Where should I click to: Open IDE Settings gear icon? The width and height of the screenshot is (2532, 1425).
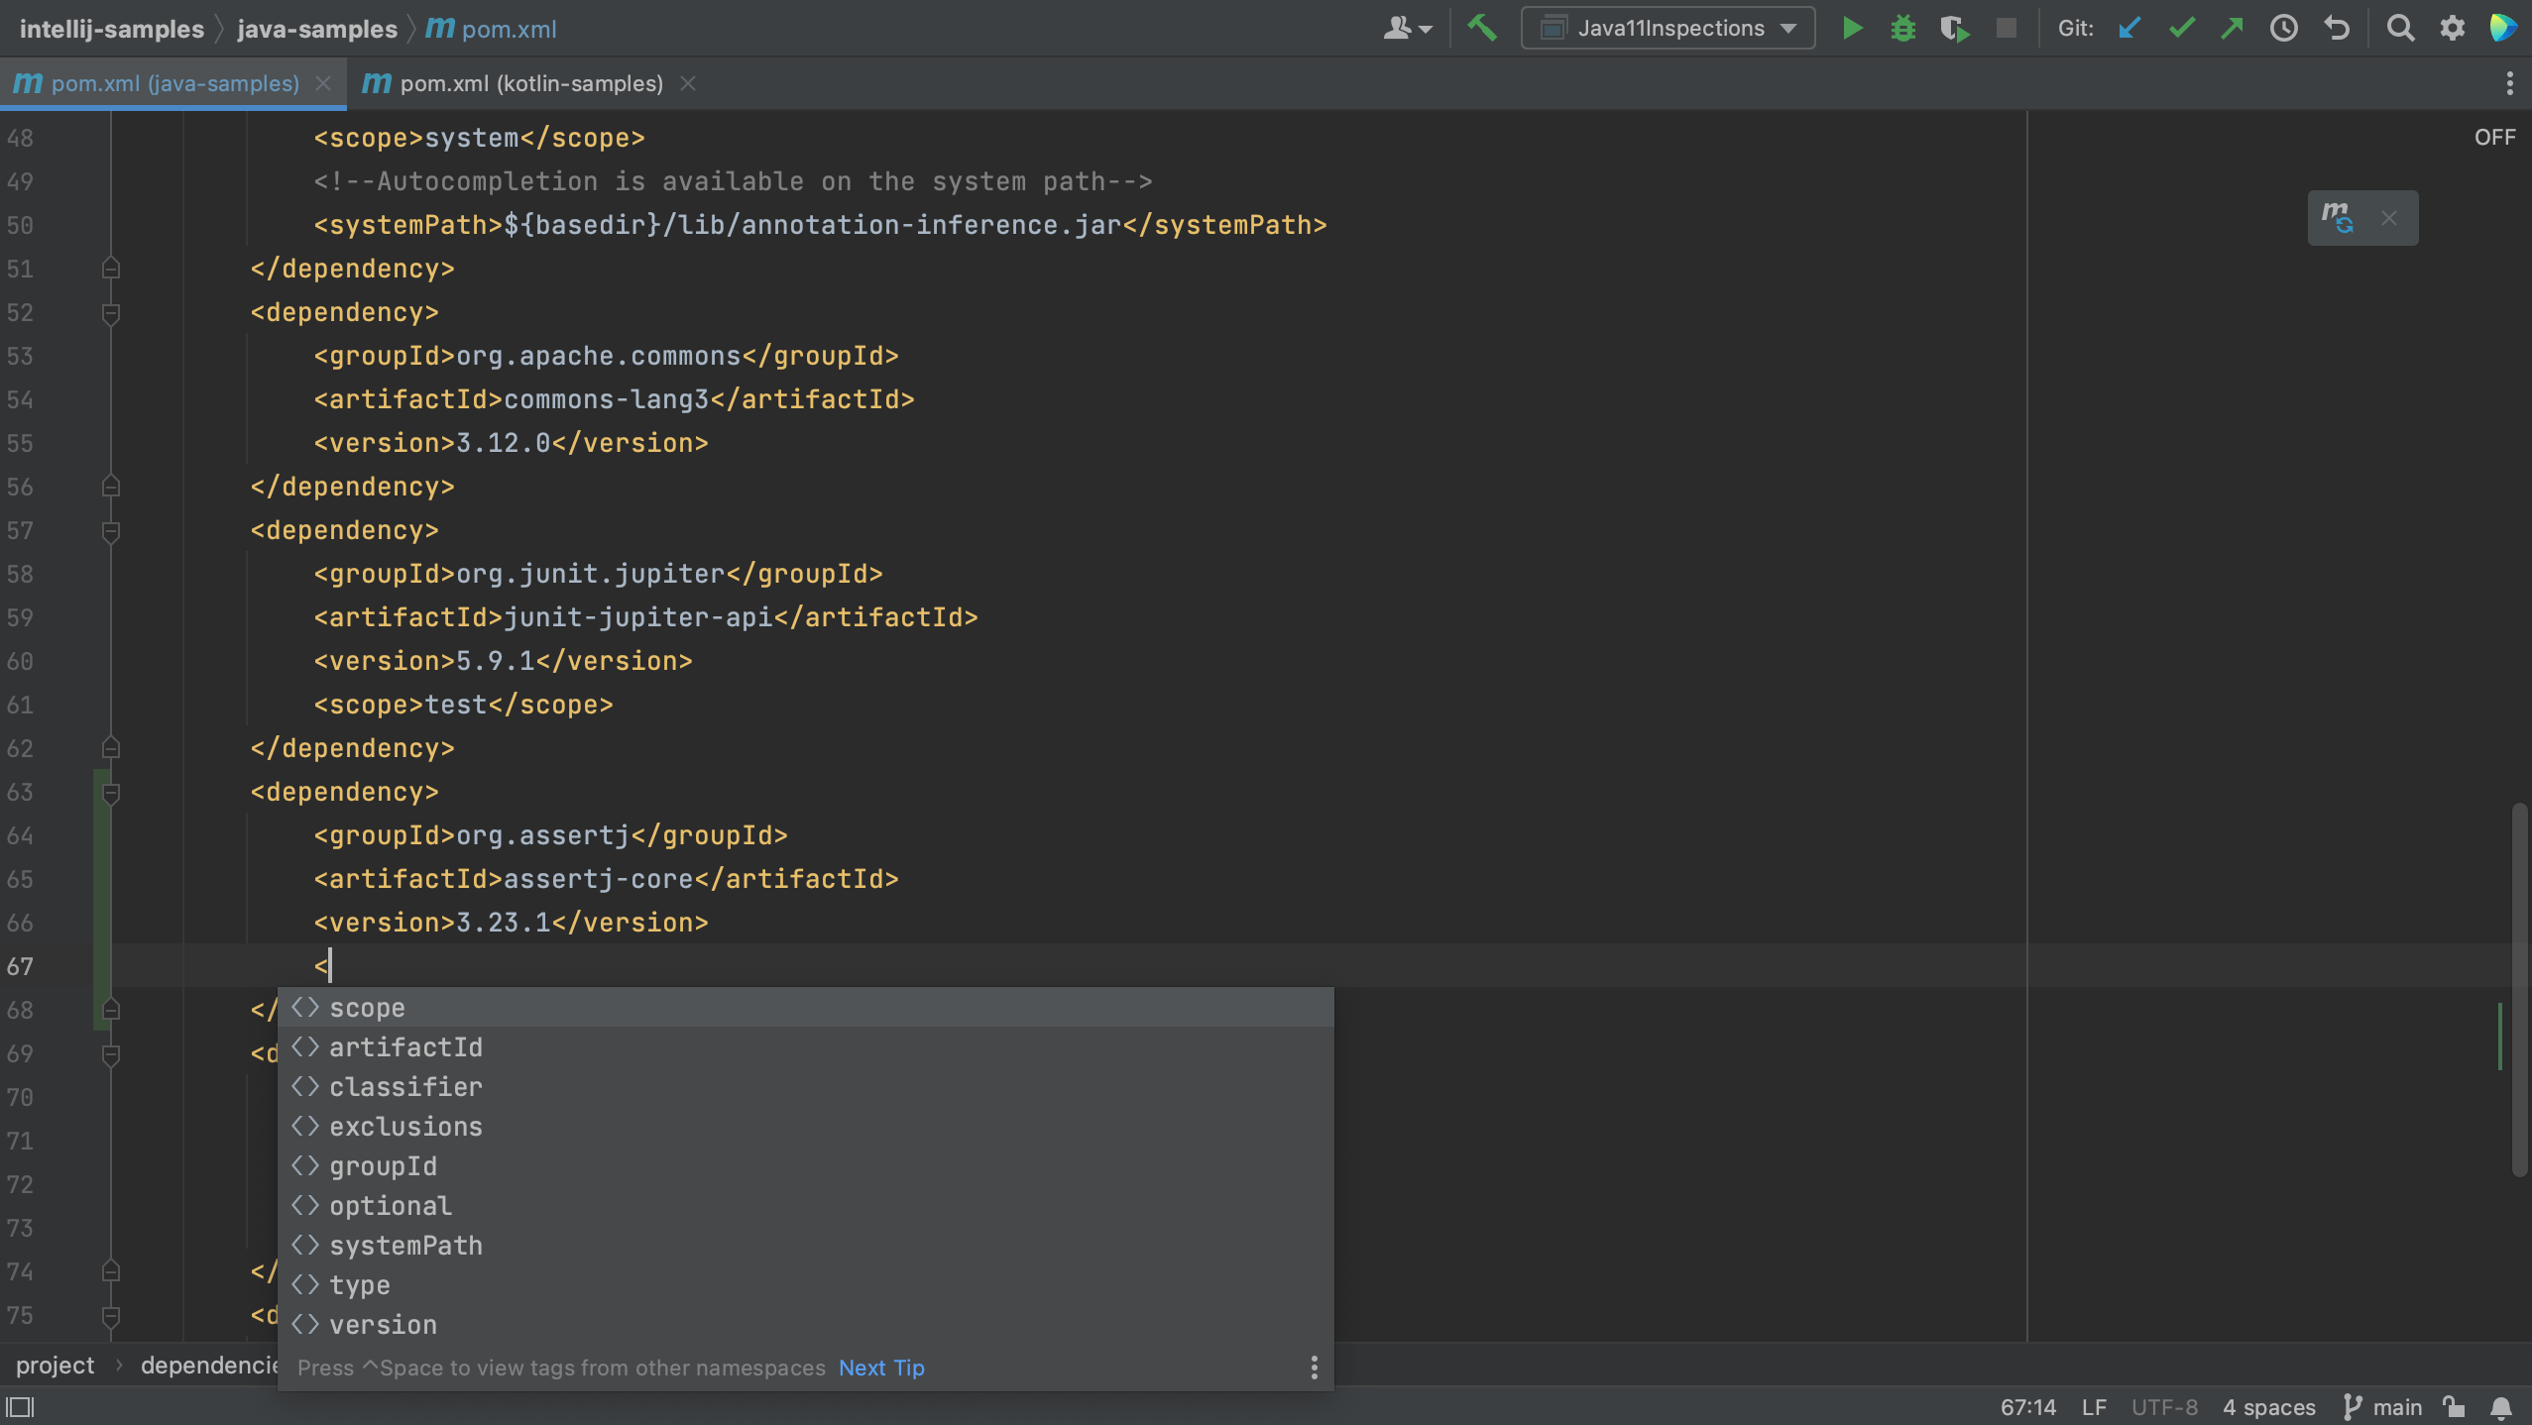2452,28
